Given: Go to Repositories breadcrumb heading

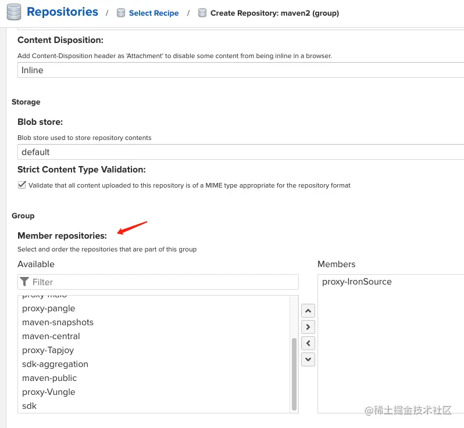Looking at the screenshot, I should (x=62, y=12).
